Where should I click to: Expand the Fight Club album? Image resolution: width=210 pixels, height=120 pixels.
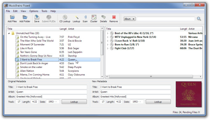tap(108, 48)
